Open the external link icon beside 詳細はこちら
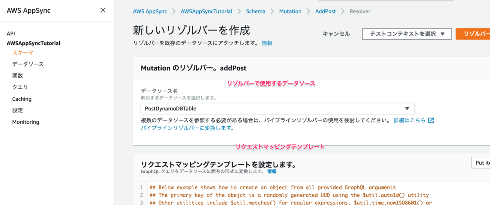The image size is (490, 205). [x=431, y=121]
